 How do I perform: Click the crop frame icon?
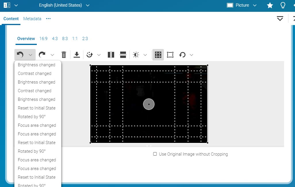coord(170,55)
